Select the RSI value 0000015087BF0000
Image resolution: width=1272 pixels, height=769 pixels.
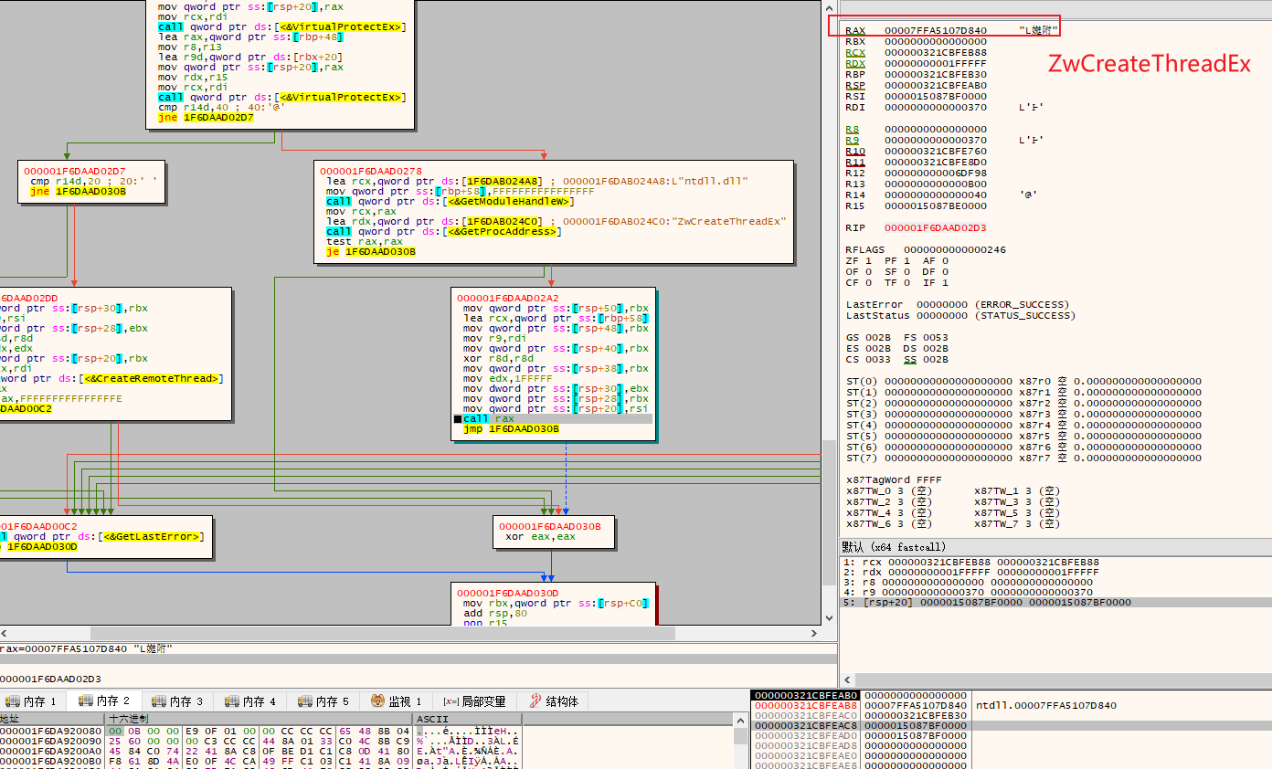936,97
